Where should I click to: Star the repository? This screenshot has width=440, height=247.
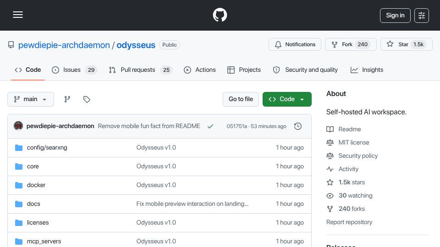click(407, 44)
